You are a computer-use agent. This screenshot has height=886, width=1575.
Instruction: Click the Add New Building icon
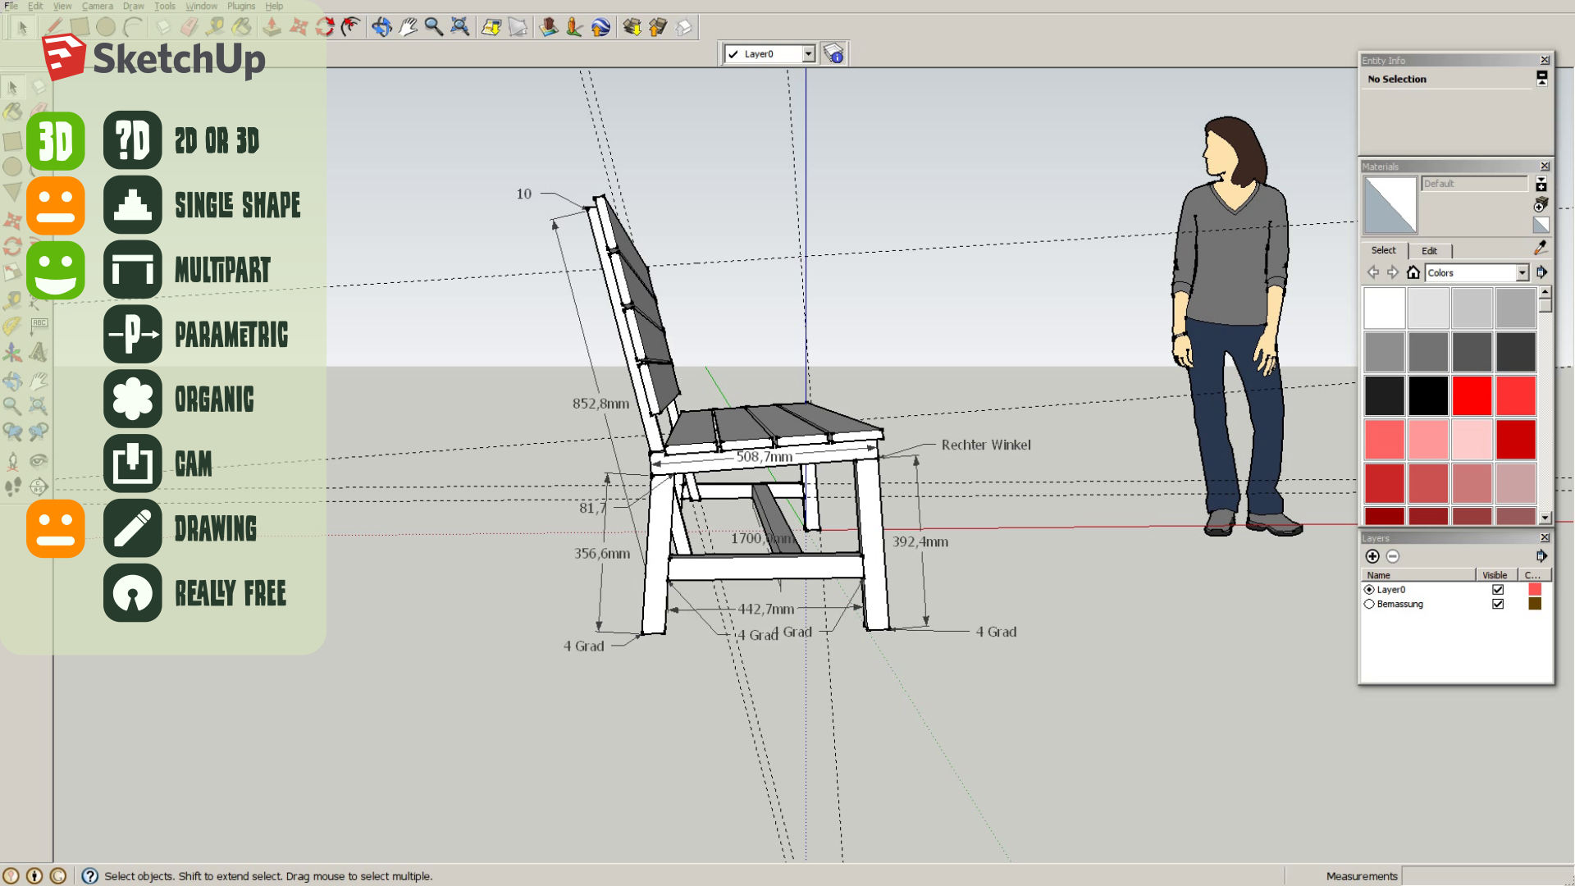click(x=549, y=27)
